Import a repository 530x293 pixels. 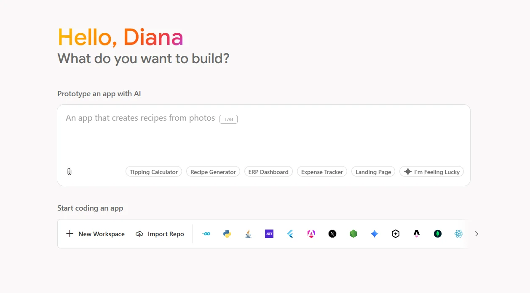[160, 234]
